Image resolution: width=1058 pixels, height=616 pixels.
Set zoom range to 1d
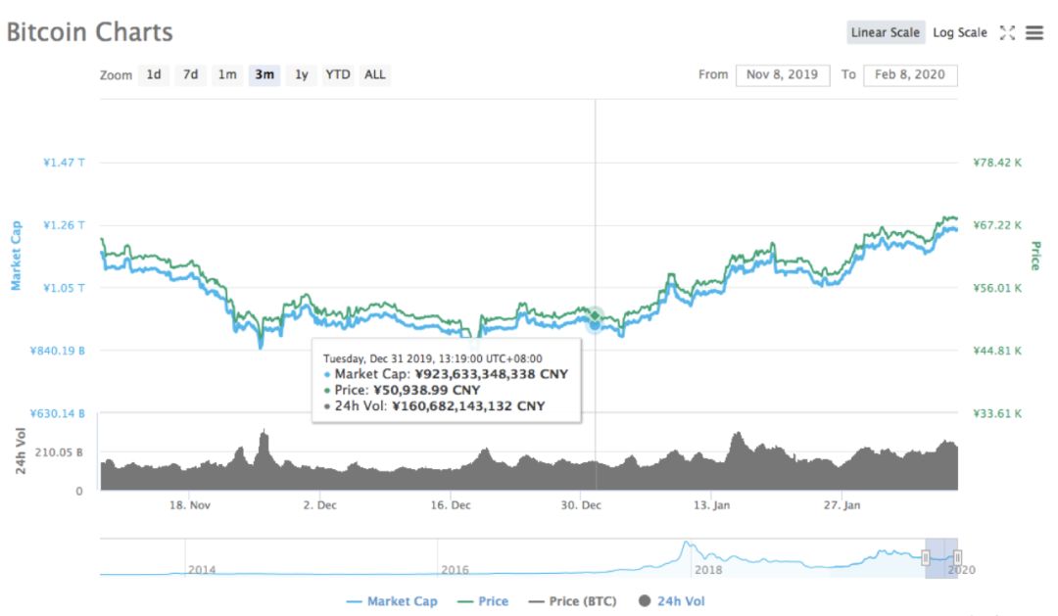tap(154, 74)
